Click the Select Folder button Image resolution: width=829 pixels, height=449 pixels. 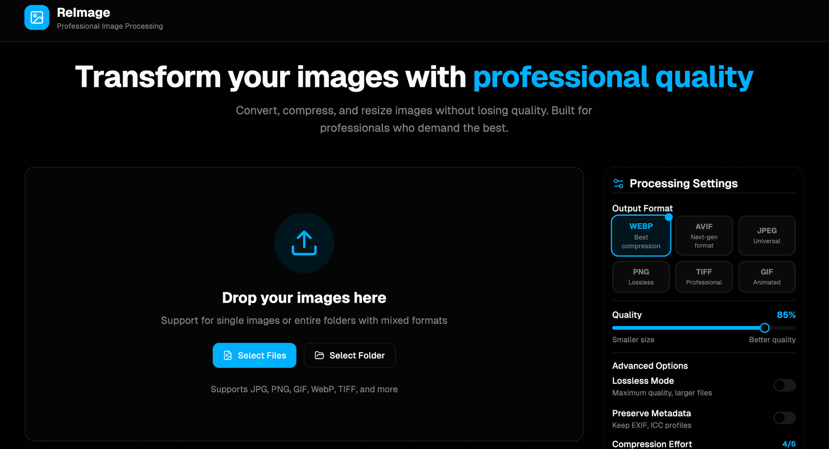click(x=350, y=355)
